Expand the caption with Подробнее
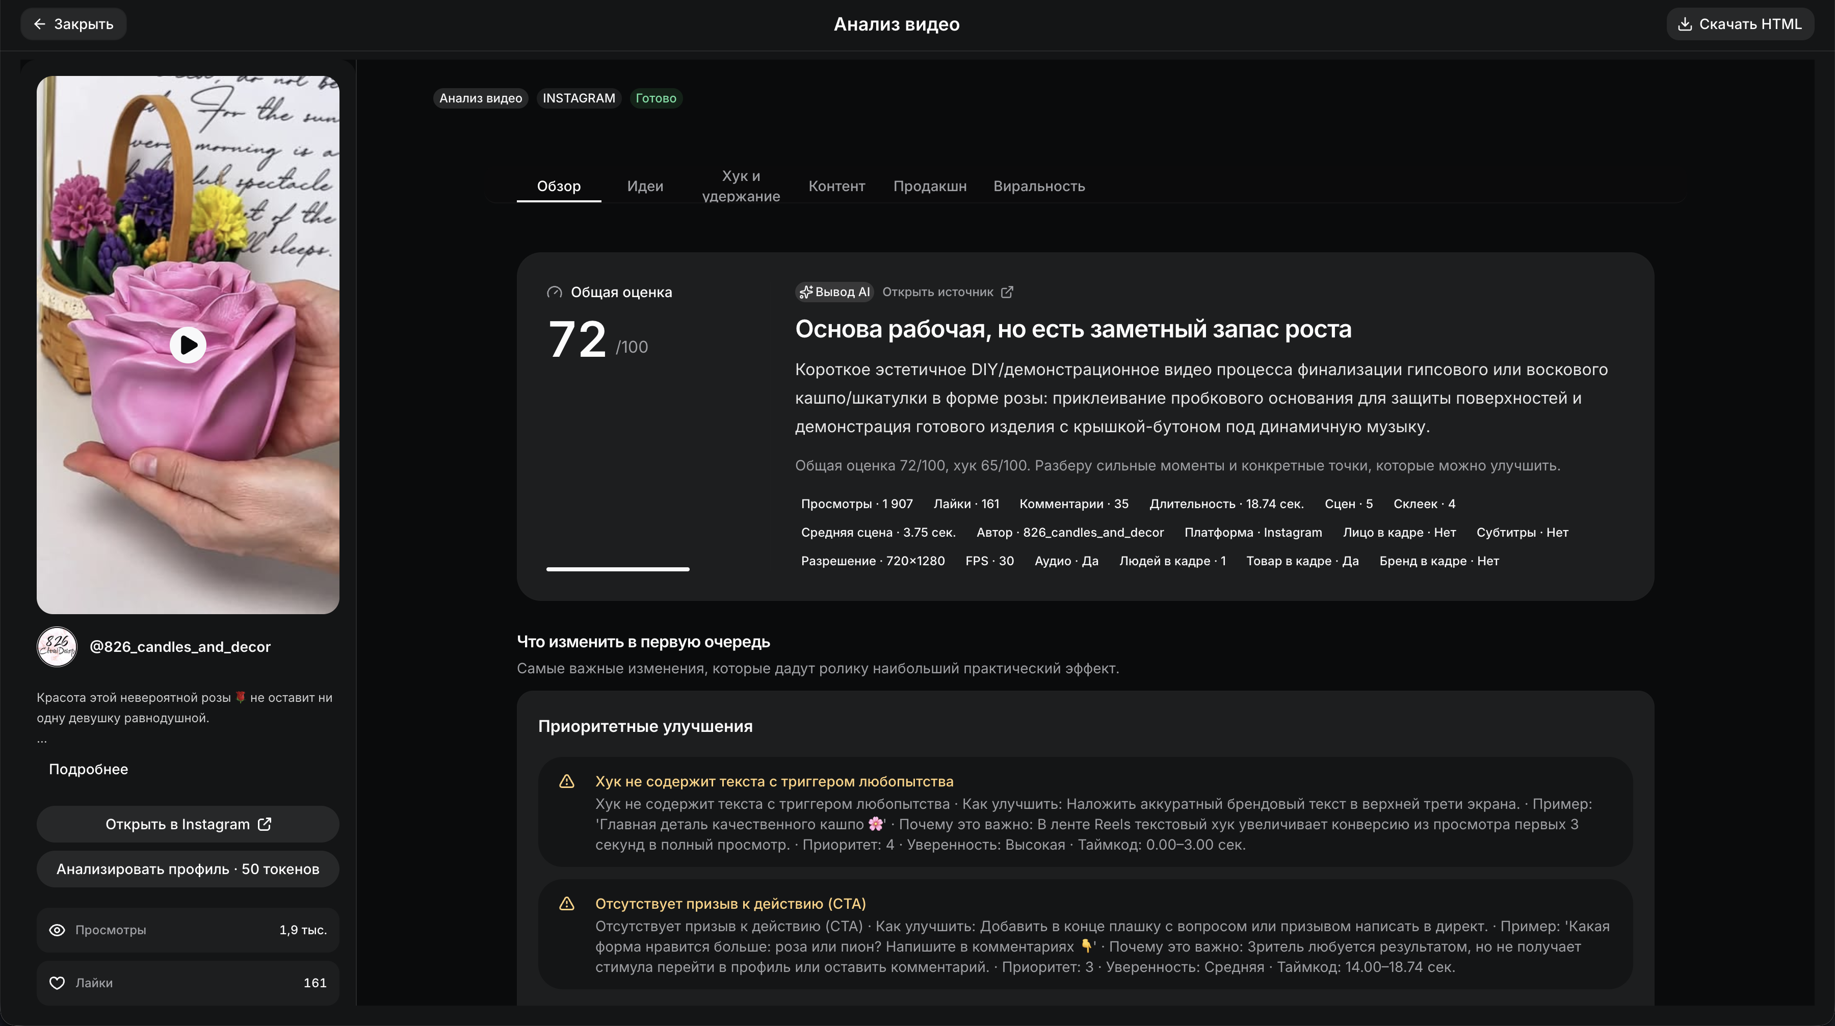The height and width of the screenshot is (1026, 1835). coord(88,770)
